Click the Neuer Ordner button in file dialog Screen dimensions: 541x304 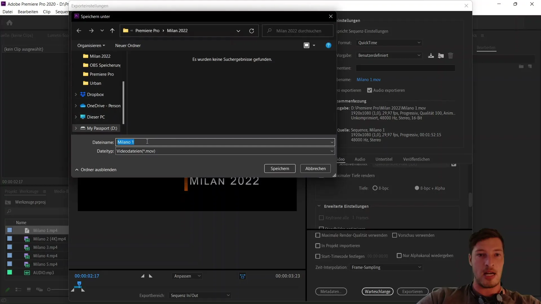(x=128, y=45)
